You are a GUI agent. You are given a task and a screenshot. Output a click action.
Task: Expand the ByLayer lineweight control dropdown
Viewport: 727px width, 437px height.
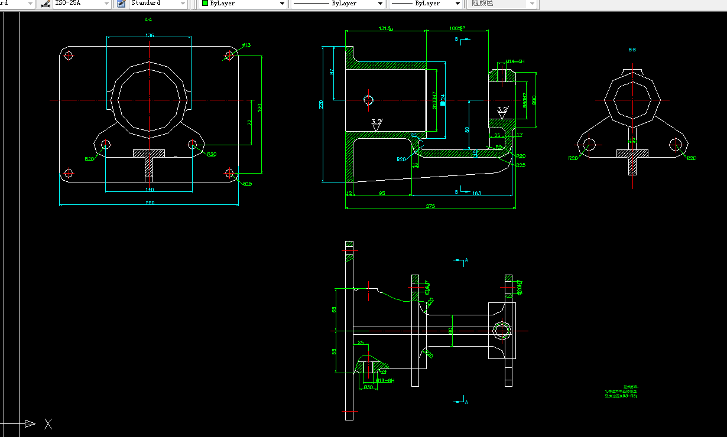click(x=457, y=4)
